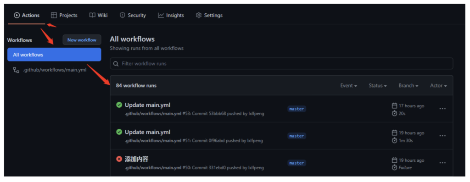Click the red failure icon for 添加内容 run

pyautogui.click(x=119, y=159)
